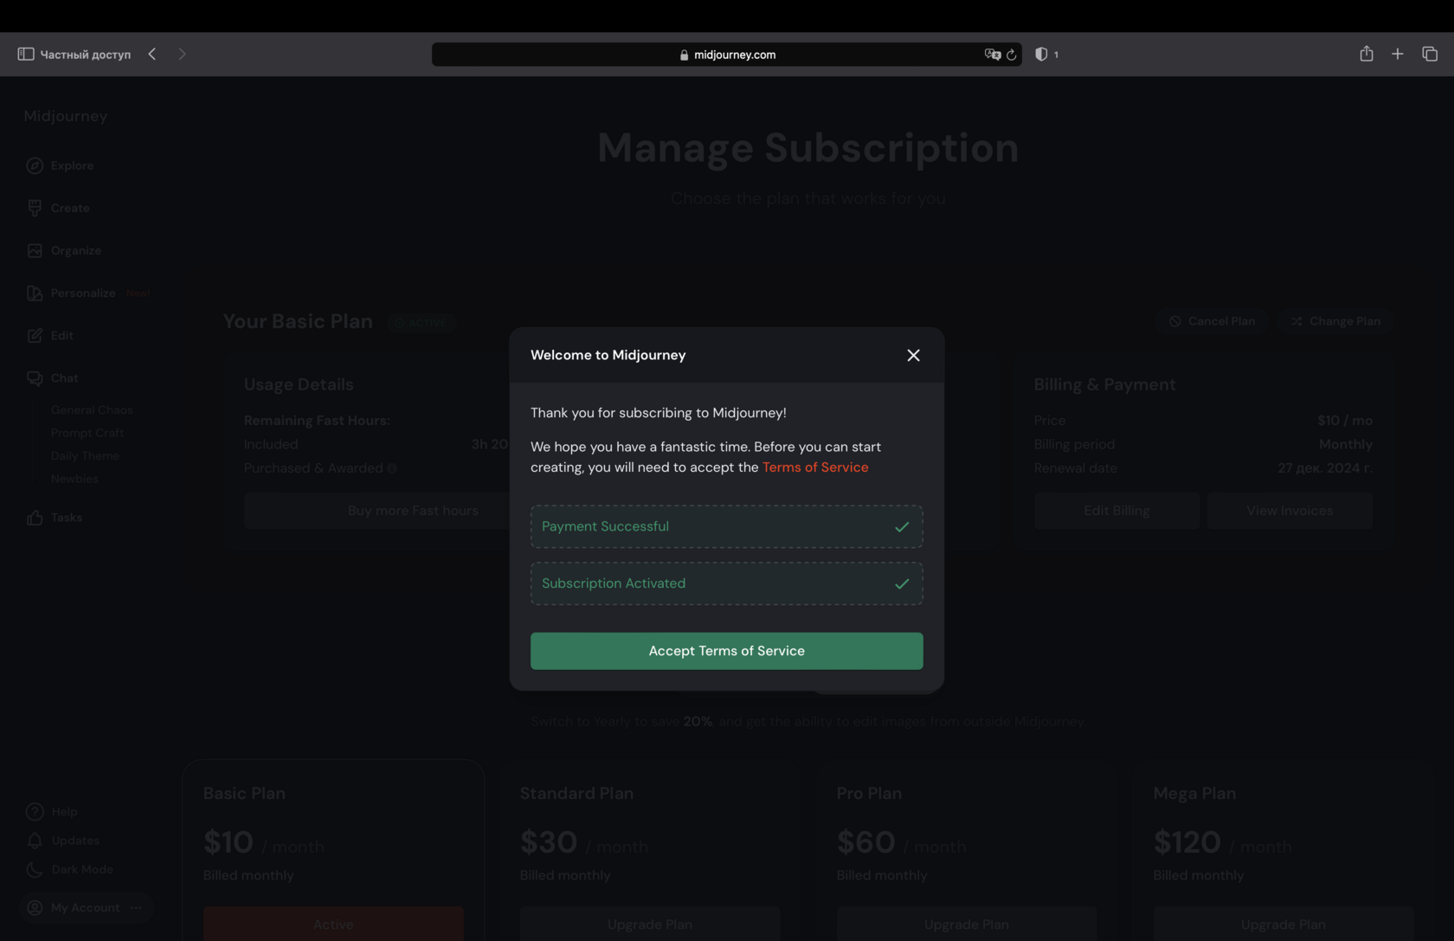Go back with the browser back arrow
Screen dimensions: 1454x941
coord(152,54)
